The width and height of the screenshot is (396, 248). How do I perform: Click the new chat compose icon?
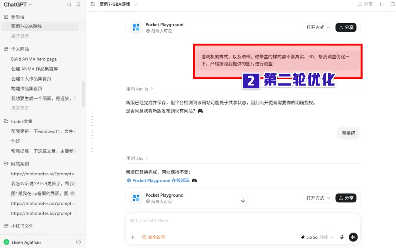coord(6,17)
